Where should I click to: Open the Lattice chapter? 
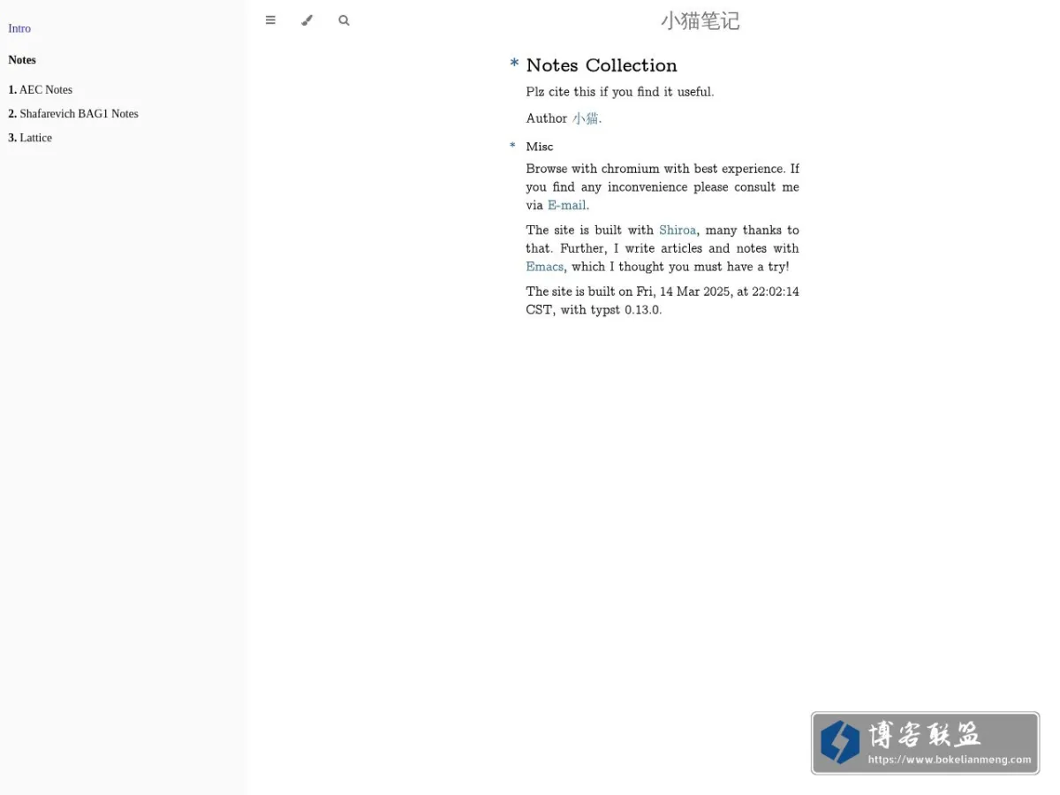point(30,138)
